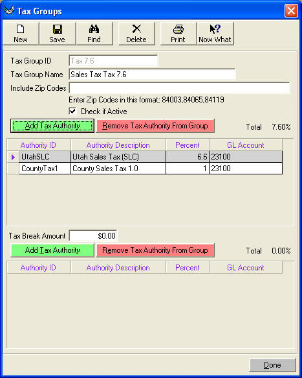Click the upper Total 7.60% value
The height and width of the screenshot is (378, 302).
click(281, 126)
